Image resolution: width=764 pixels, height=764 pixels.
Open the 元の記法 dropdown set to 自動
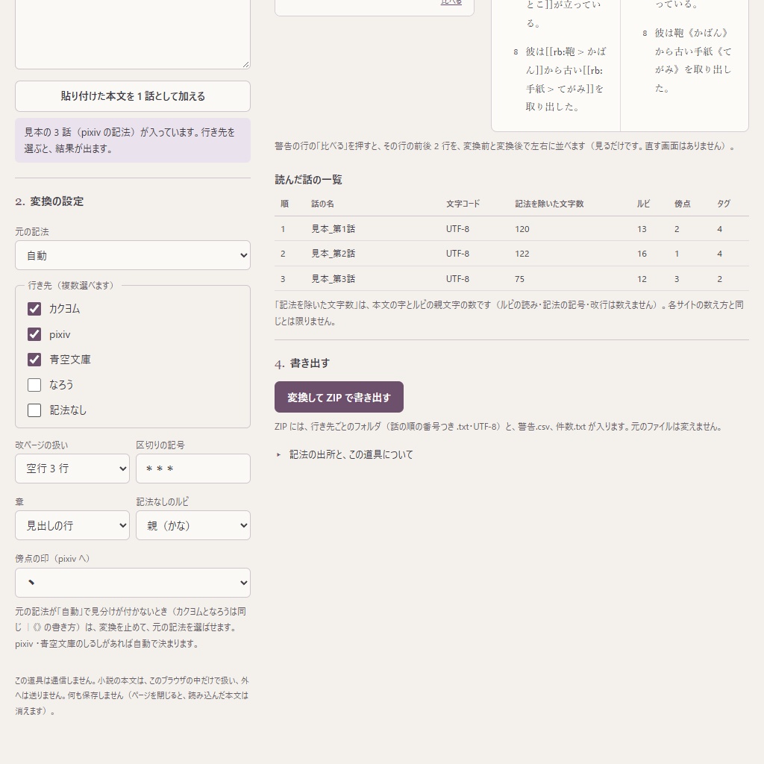[x=133, y=255]
